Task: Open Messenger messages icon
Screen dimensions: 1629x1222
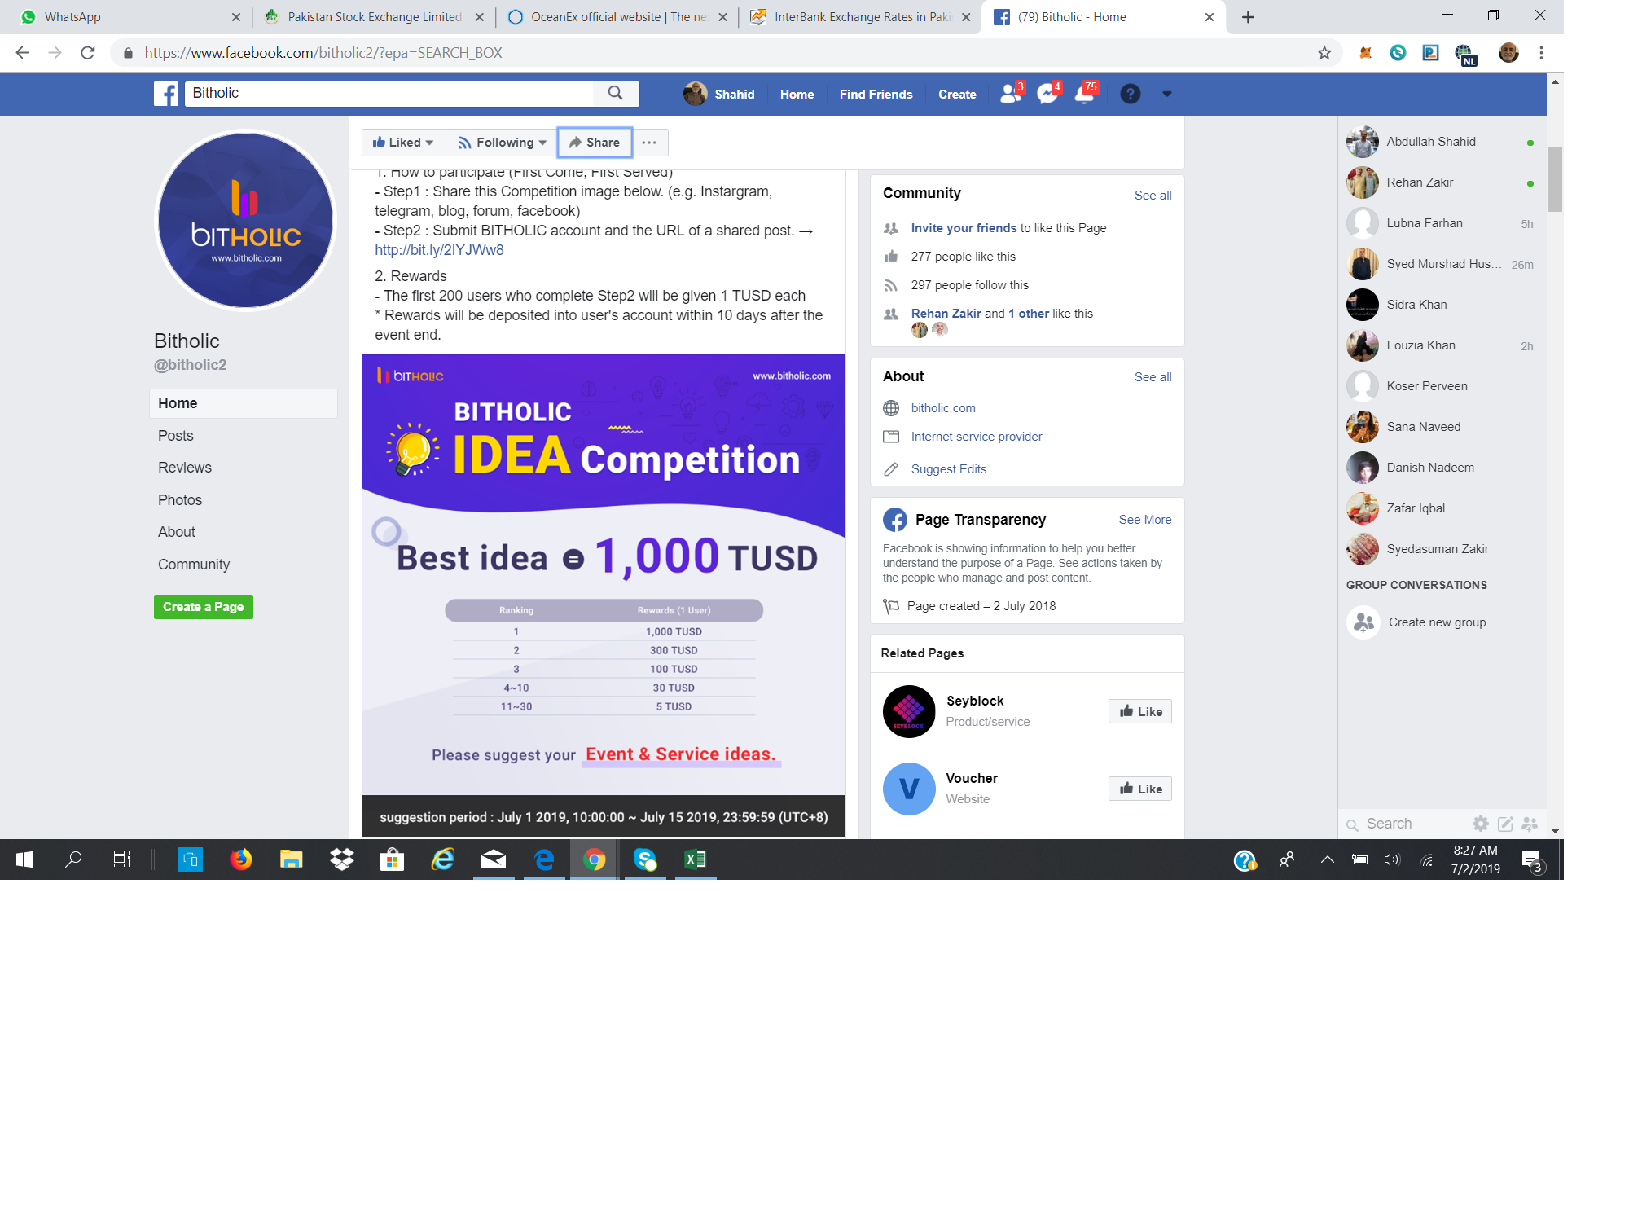Action: click(1047, 94)
